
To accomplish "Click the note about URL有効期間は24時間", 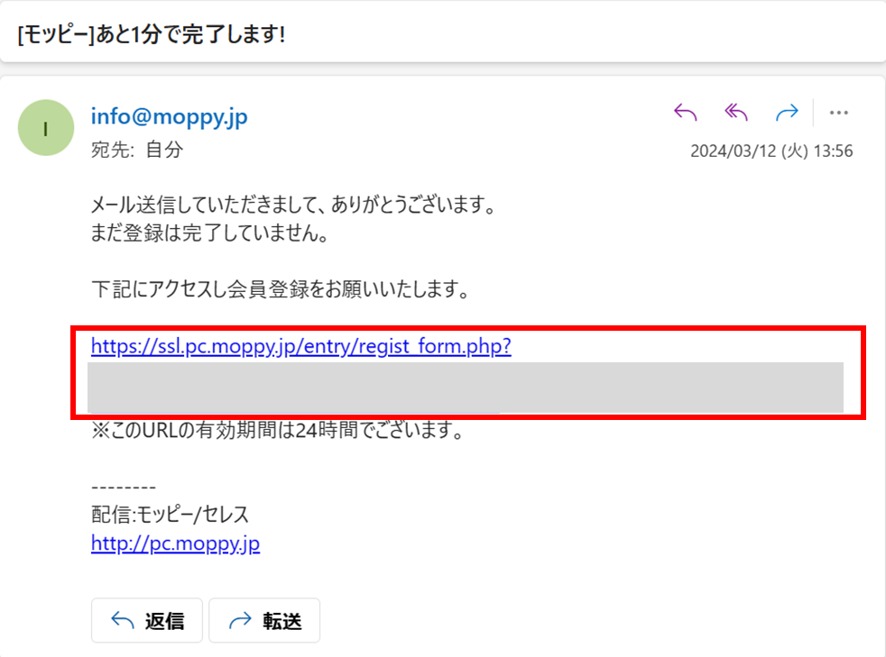I will point(278,430).
